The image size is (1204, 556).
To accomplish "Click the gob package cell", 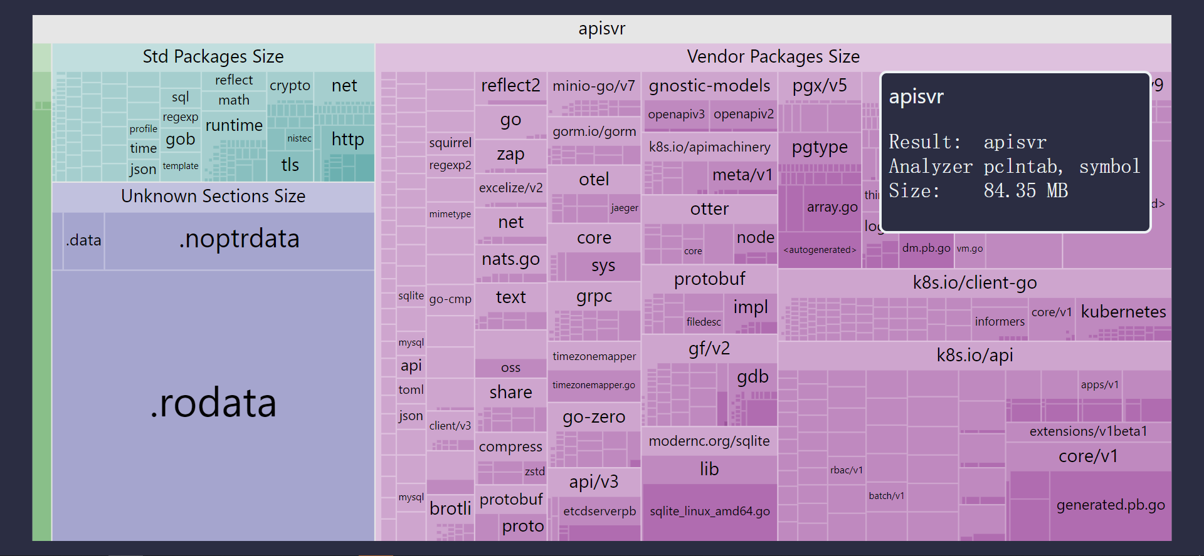I will point(181,140).
